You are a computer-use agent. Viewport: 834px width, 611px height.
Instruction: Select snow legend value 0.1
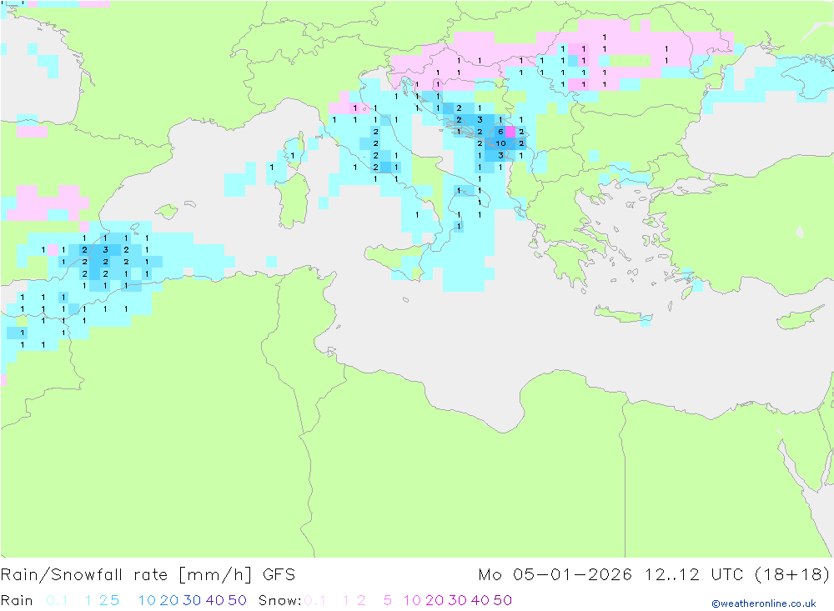315,600
